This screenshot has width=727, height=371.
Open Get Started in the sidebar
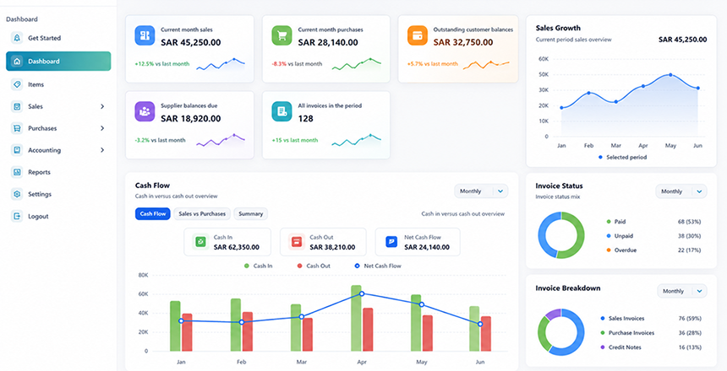point(58,38)
